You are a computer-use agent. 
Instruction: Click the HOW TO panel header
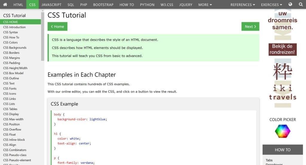coord(283,150)
